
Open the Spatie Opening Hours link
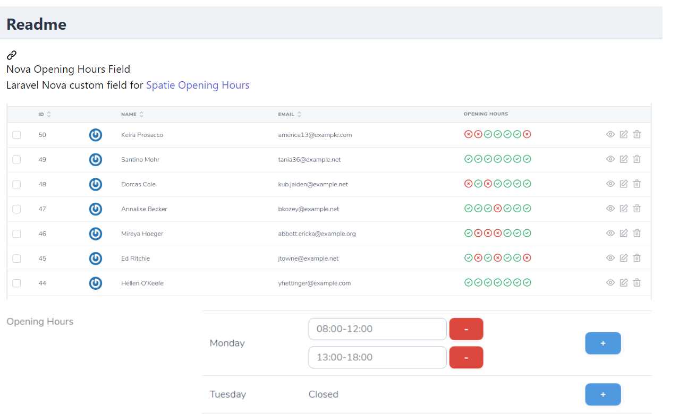pyautogui.click(x=198, y=85)
